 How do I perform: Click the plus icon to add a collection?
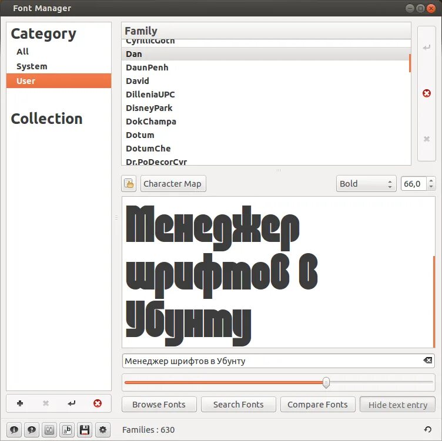(20, 403)
